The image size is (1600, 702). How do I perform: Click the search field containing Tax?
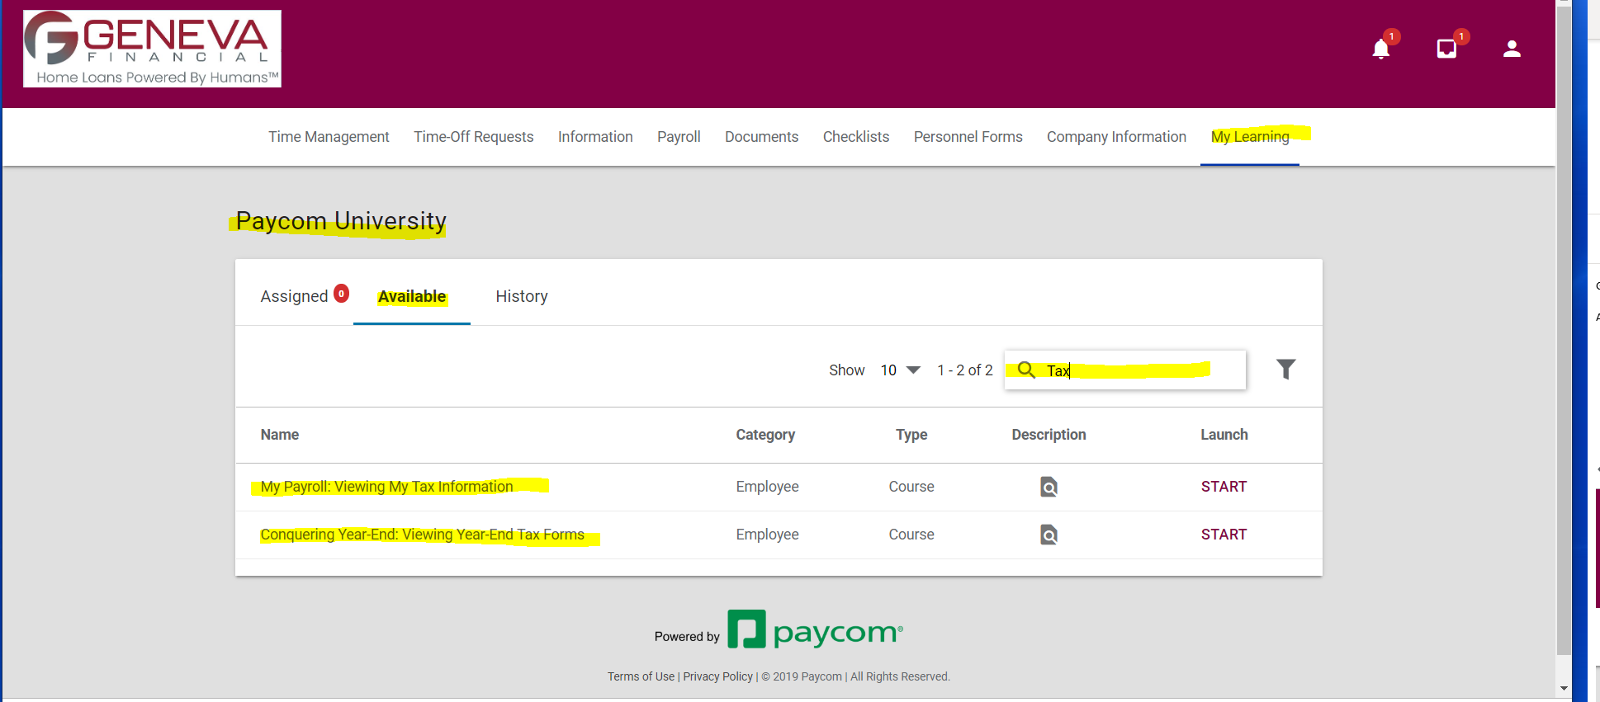(1125, 370)
